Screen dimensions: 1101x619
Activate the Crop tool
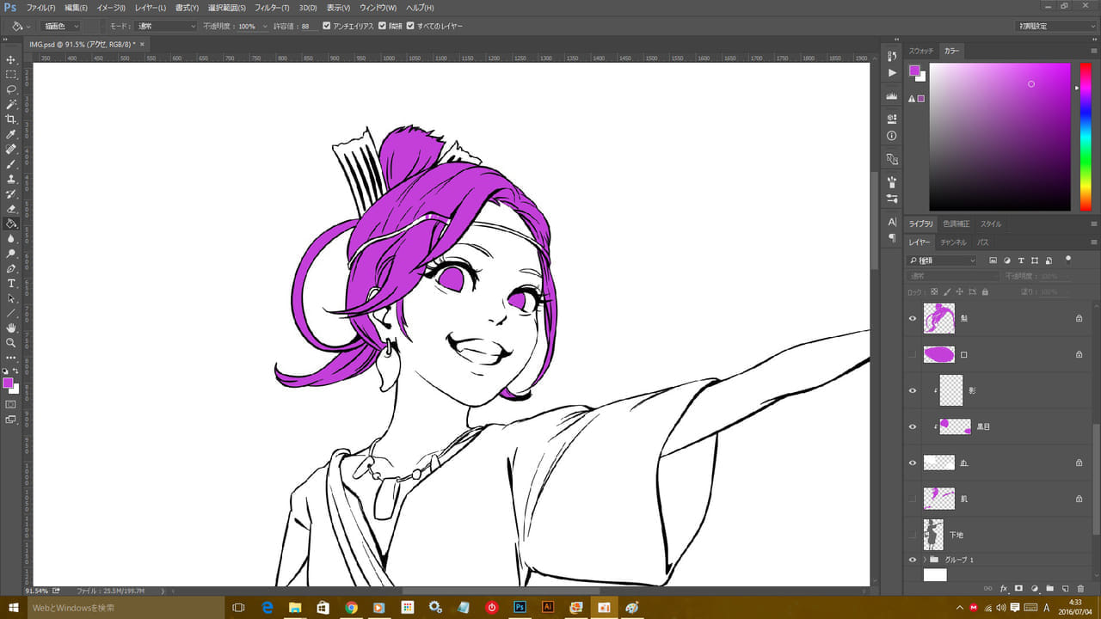point(11,120)
